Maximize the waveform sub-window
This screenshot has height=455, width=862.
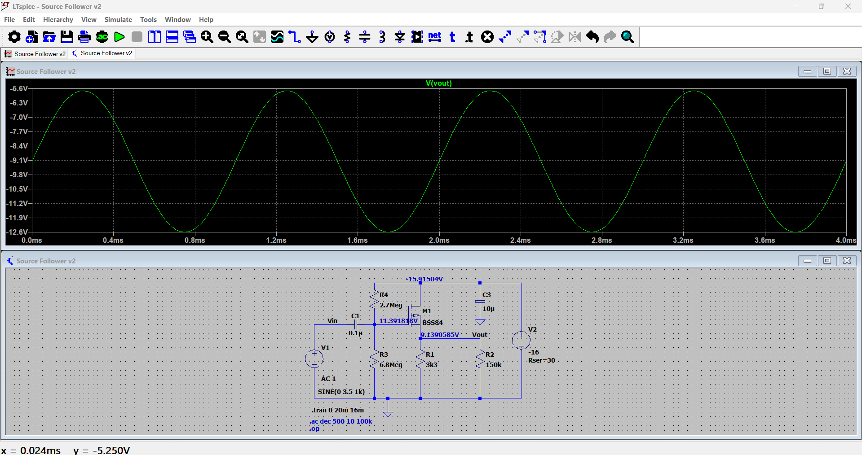pyautogui.click(x=827, y=71)
